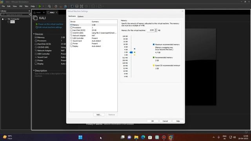Toggle the library sidebar view icon
The height and width of the screenshot is (141, 251).
pyautogui.click(x=72, y=6)
